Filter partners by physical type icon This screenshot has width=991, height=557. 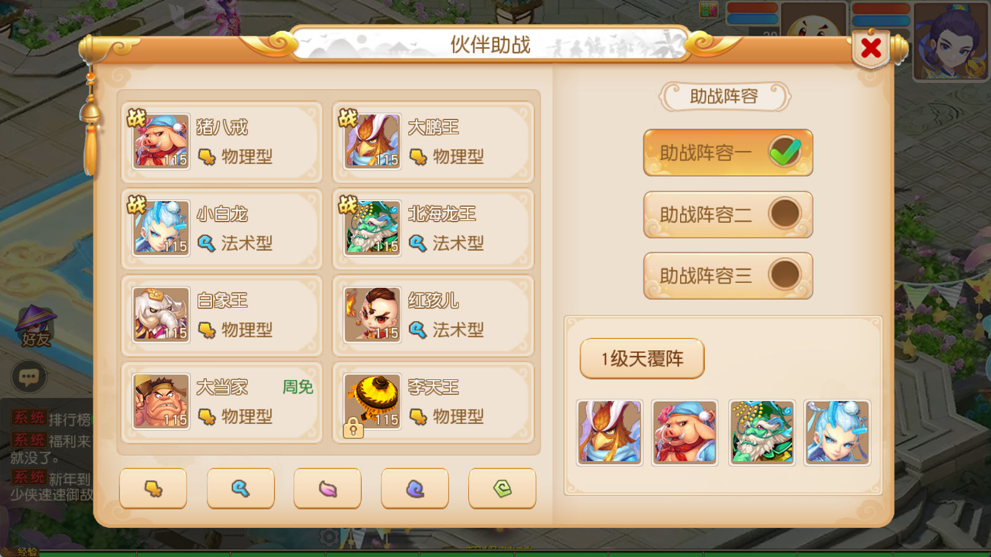click(153, 488)
